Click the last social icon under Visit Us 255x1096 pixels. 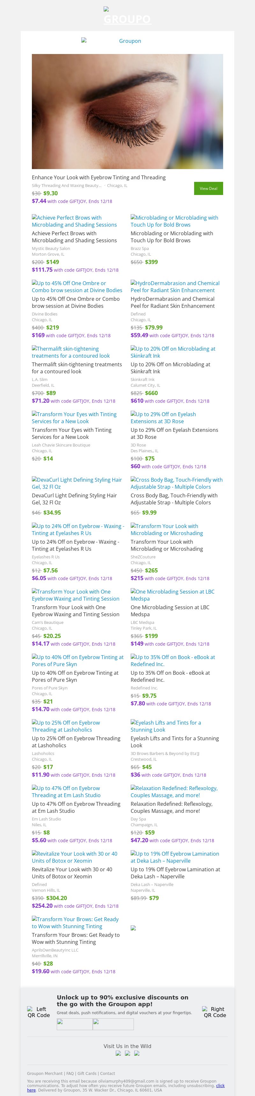click(137, 1053)
